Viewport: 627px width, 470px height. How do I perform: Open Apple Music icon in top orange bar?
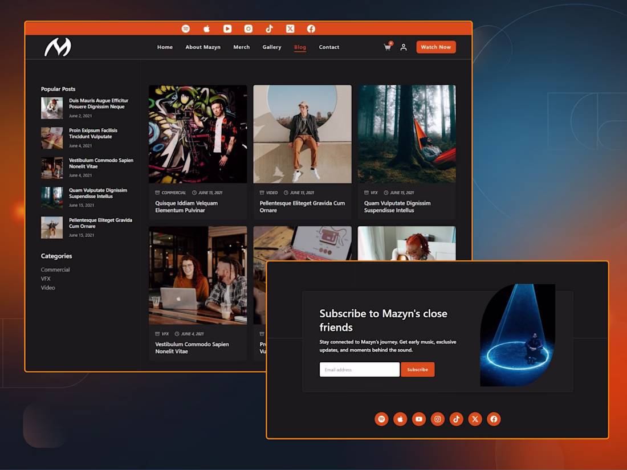(x=207, y=29)
